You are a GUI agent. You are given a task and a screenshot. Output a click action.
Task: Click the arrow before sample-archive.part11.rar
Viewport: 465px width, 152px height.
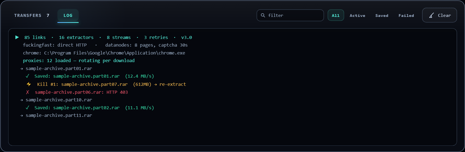click(22, 115)
